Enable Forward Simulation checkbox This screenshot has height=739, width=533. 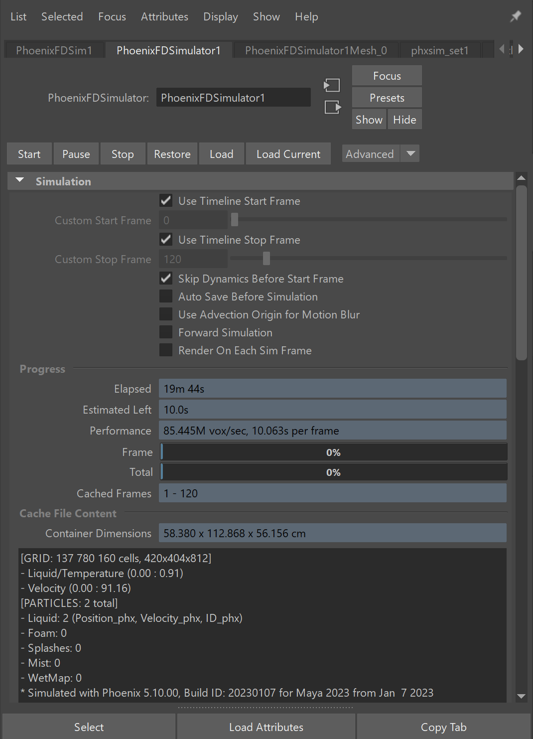[166, 332]
